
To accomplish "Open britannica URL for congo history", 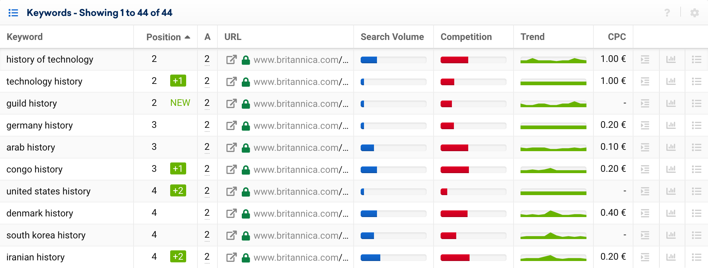I will [301, 169].
